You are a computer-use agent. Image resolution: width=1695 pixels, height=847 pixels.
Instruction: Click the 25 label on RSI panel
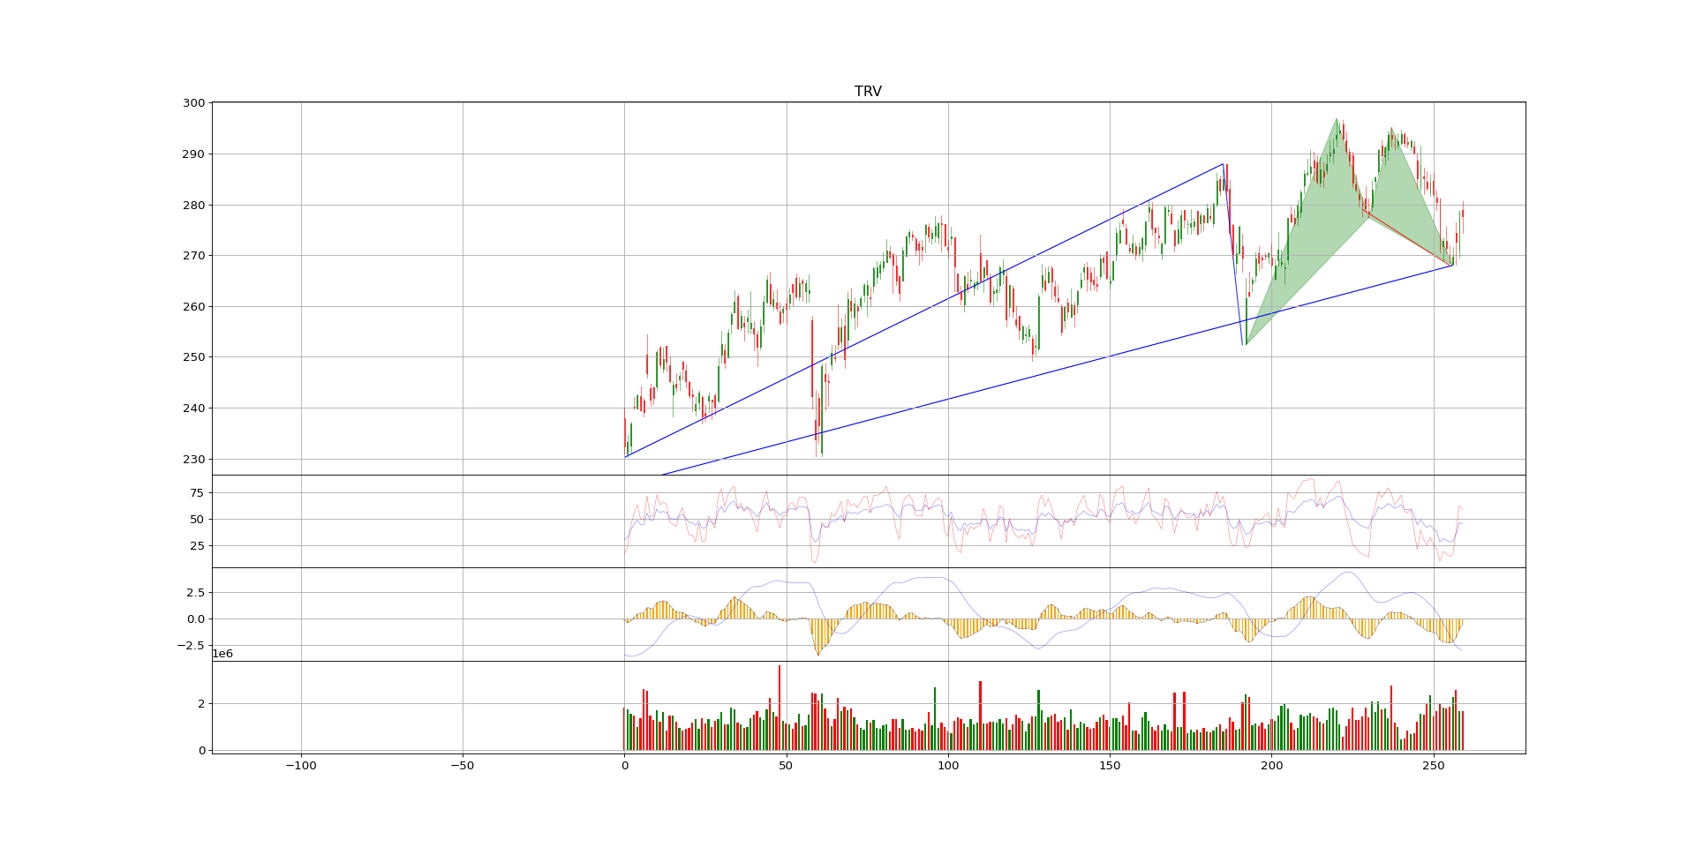pos(197,546)
